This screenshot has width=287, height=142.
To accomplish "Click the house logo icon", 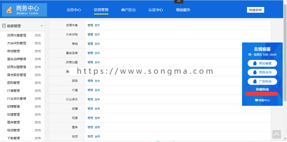I will point(9,10).
